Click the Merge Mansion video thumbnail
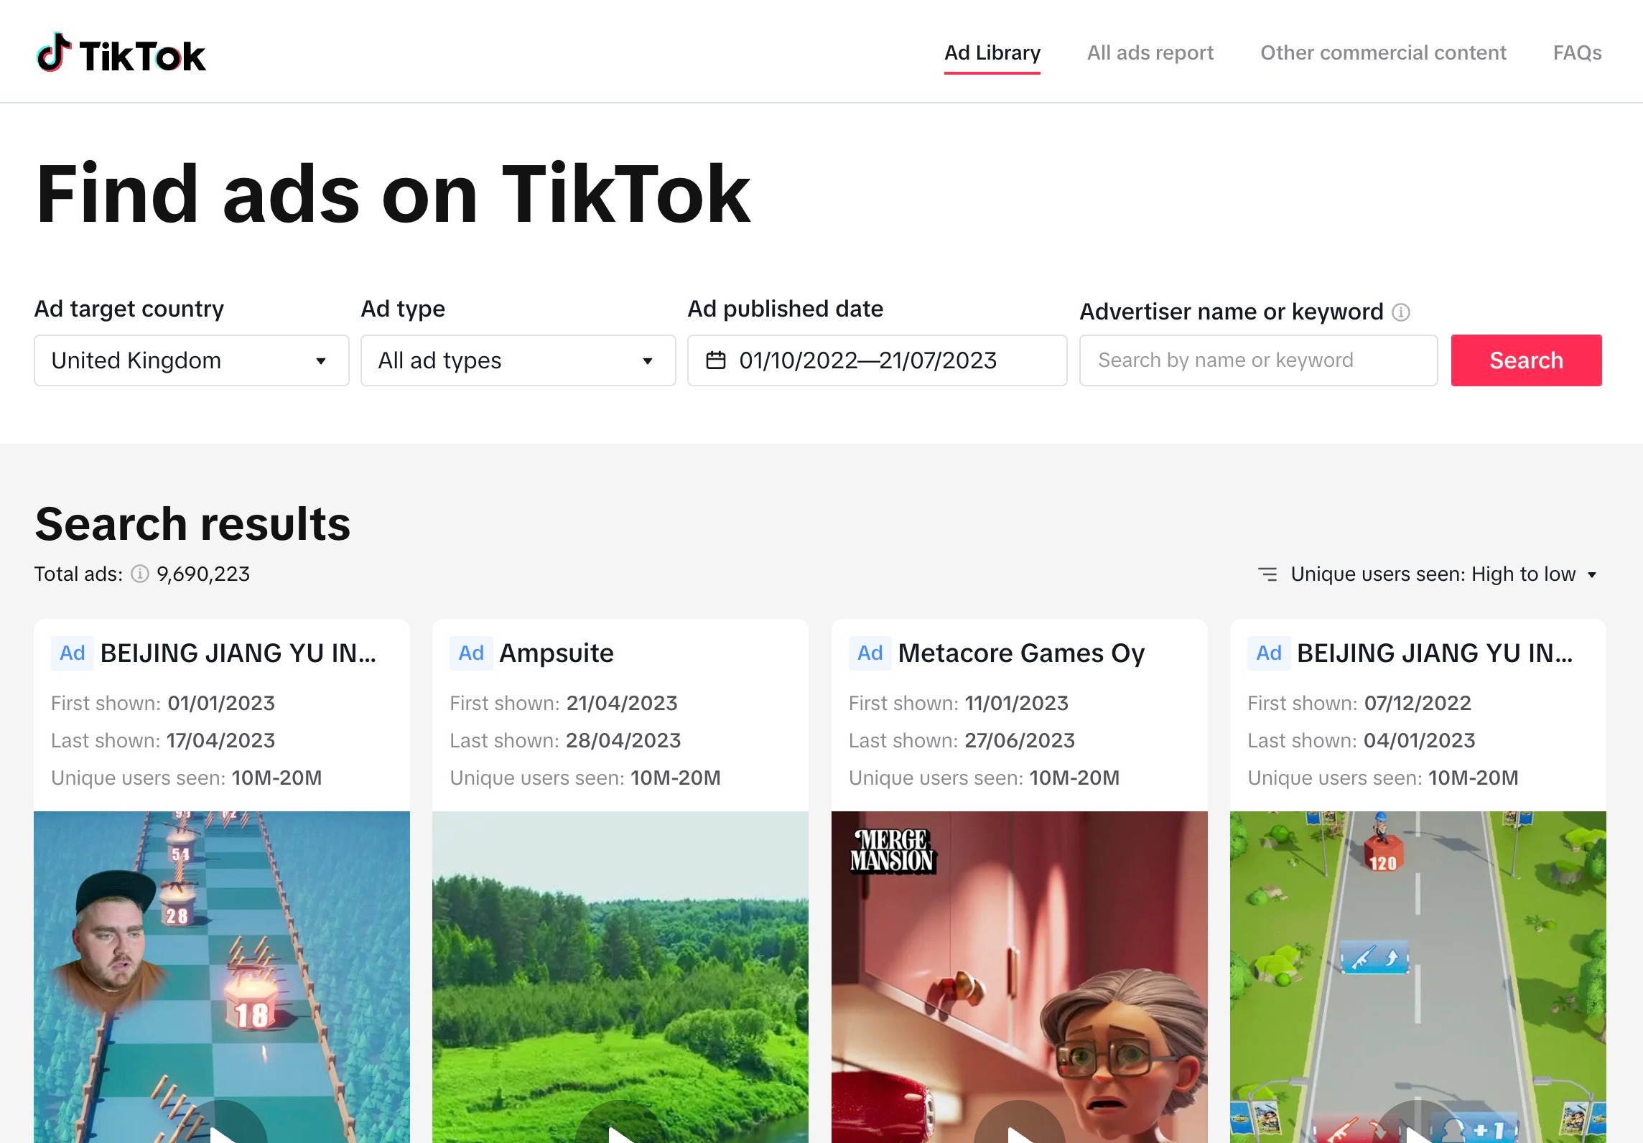 tap(1020, 977)
